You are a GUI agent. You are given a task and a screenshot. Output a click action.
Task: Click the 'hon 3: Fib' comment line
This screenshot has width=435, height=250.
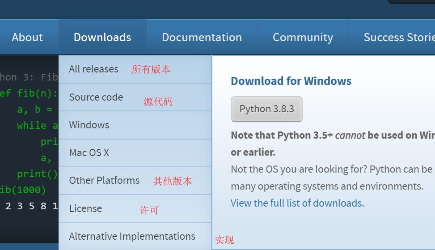coord(29,77)
